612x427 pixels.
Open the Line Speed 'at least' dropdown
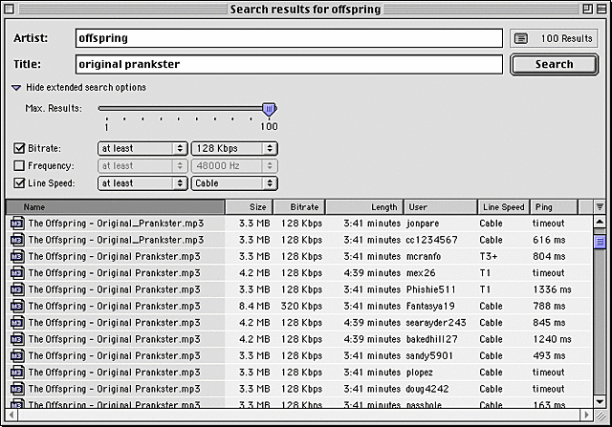[142, 183]
